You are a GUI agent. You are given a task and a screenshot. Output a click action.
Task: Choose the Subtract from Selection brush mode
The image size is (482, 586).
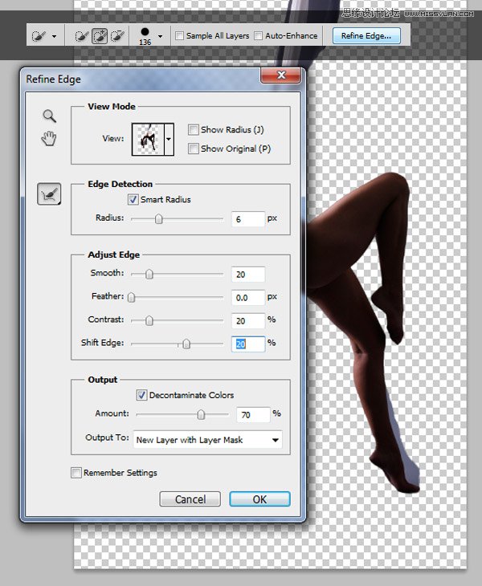pos(118,36)
